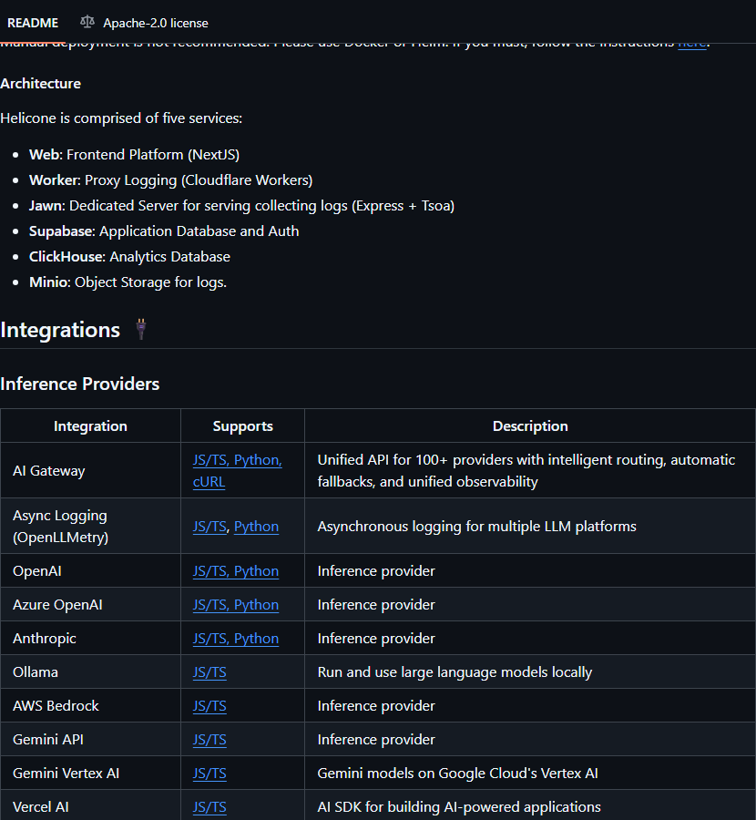
Task: Open the JS/TS link in the Async Logging row
Action: (209, 526)
